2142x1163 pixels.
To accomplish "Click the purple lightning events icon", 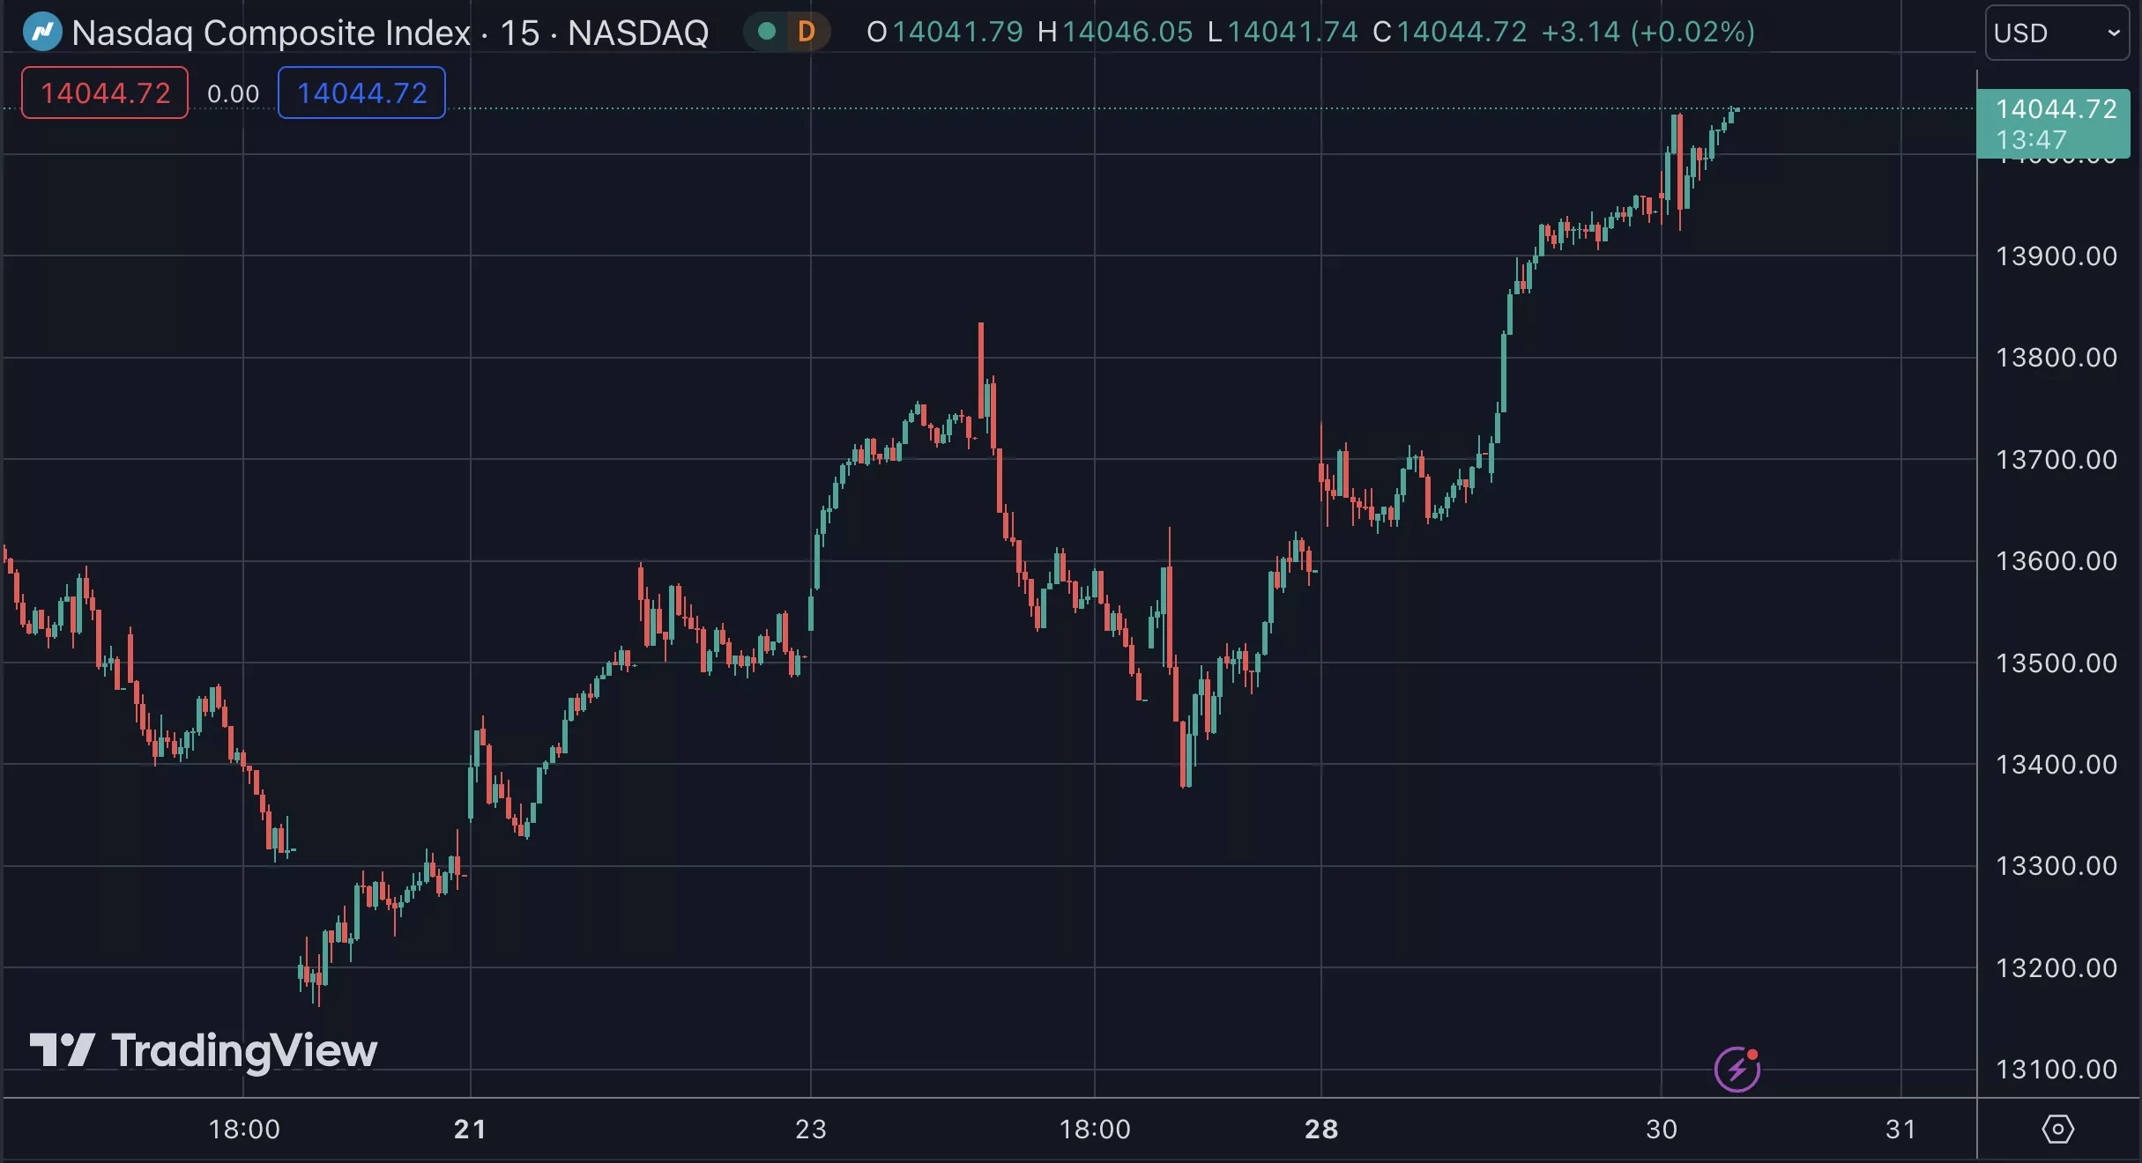I will (1737, 1069).
